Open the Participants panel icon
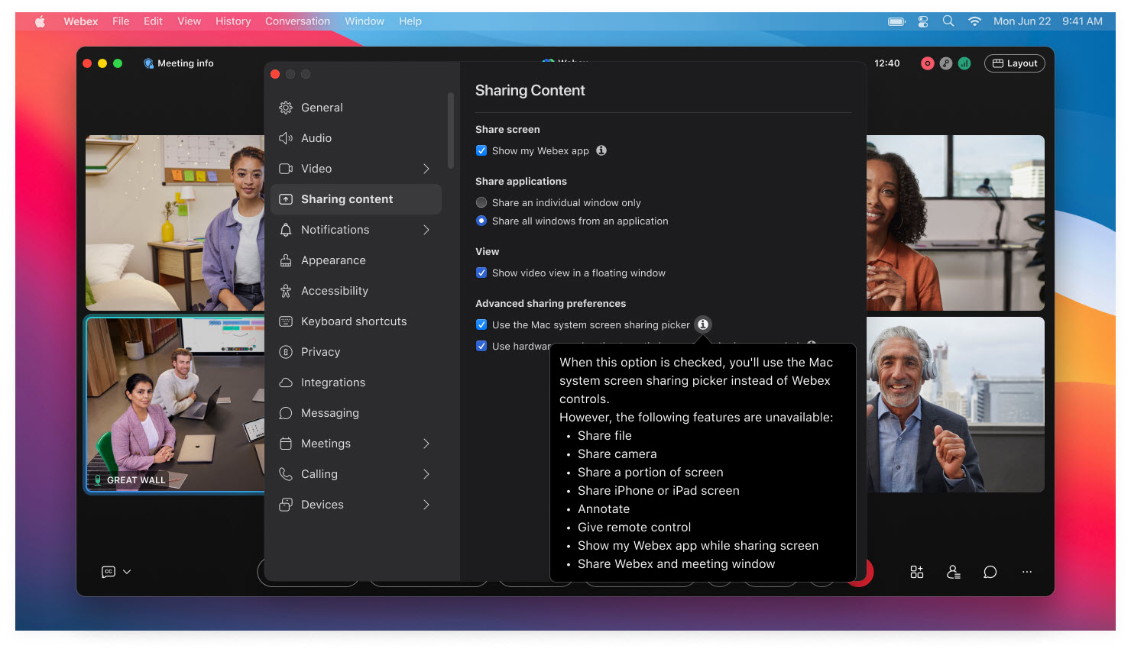The image size is (1131, 652). 954,572
